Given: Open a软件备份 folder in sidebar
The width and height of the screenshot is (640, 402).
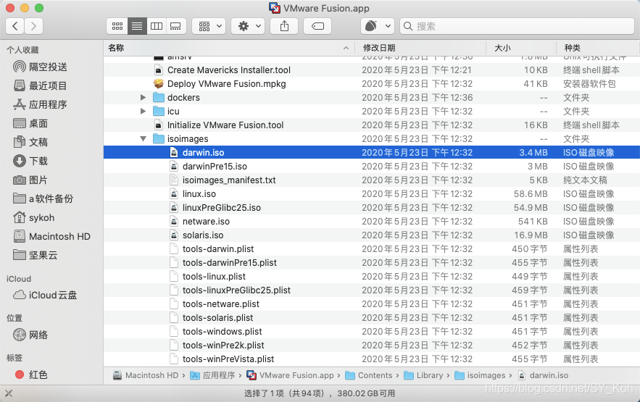Looking at the screenshot, I should point(43,198).
